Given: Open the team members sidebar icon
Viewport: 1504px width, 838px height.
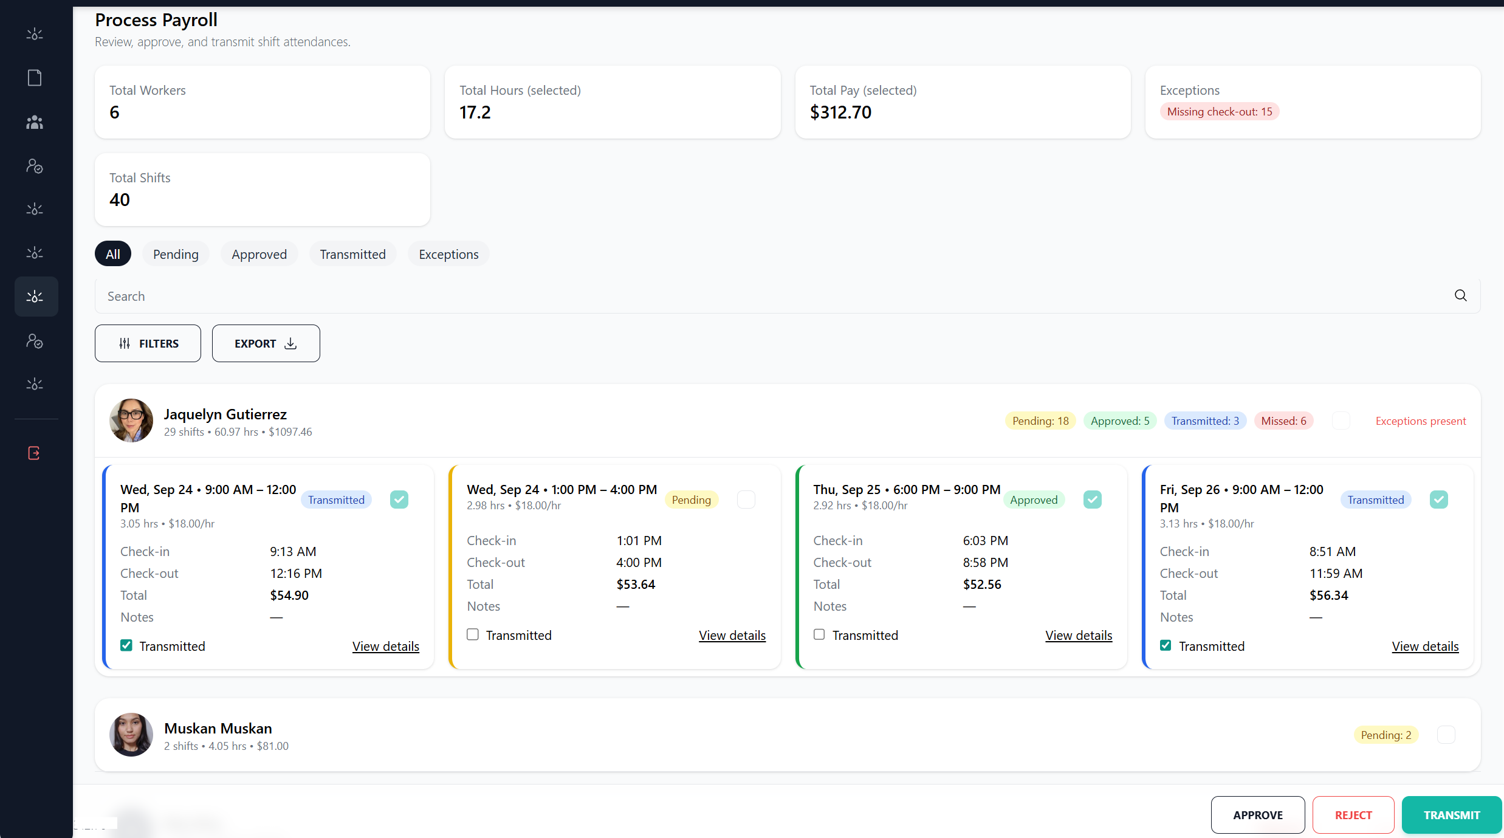Looking at the screenshot, I should point(35,122).
